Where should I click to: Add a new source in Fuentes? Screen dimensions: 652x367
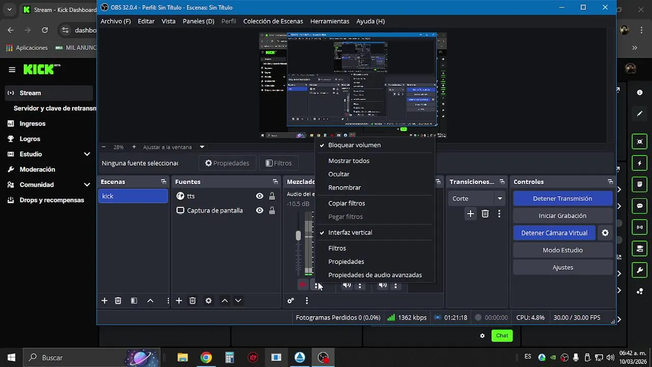pos(179,301)
